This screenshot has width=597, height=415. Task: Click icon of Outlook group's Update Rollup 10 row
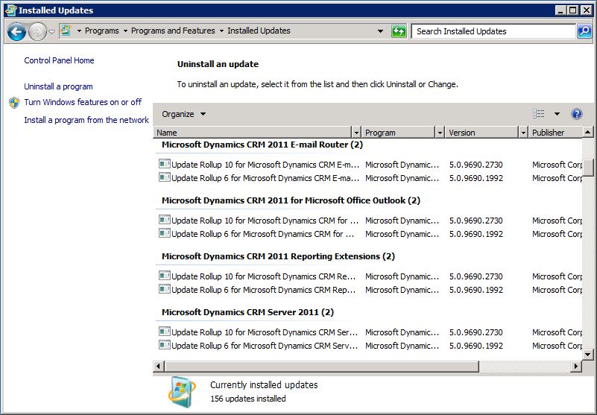click(x=165, y=220)
